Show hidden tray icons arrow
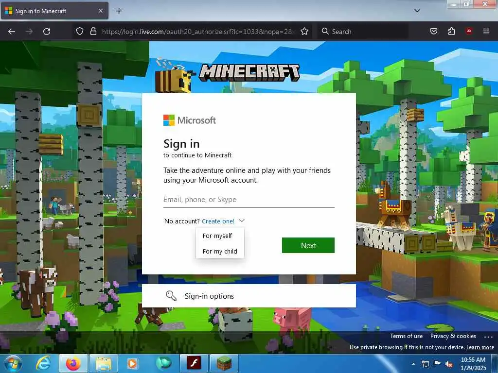 413,364
